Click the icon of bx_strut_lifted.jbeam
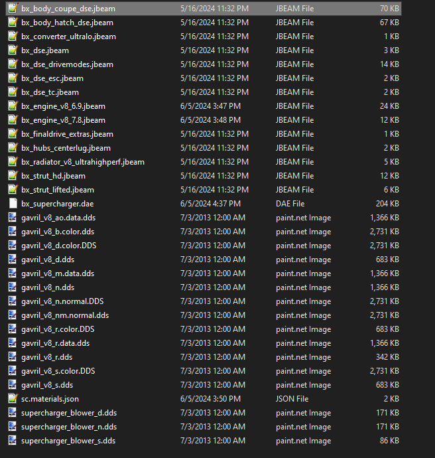435x458 pixels. point(13,190)
